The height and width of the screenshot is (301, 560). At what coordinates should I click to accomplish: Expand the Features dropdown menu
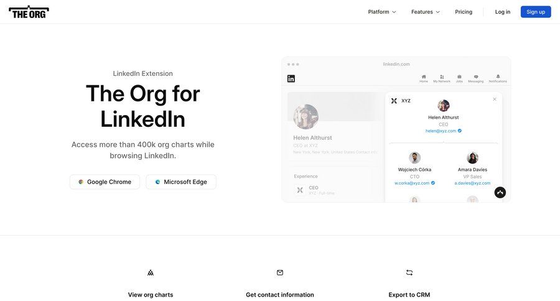tap(426, 12)
